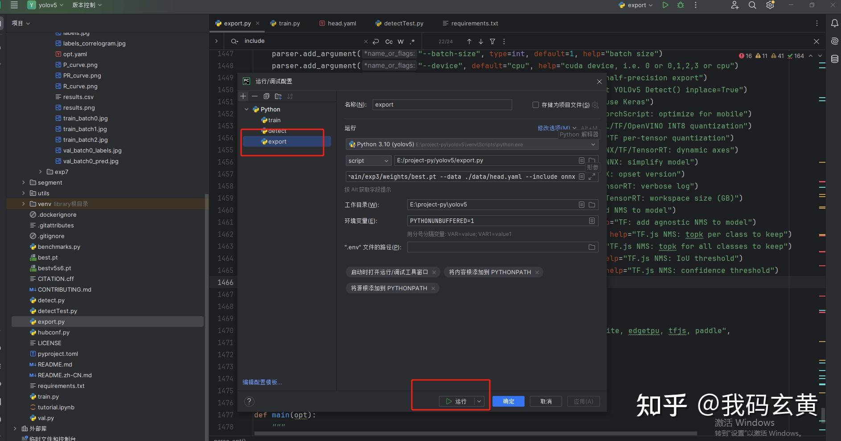The height and width of the screenshot is (441, 841).
Task: Switch to head.yaml editor tab
Action: [x=337, y=23]
